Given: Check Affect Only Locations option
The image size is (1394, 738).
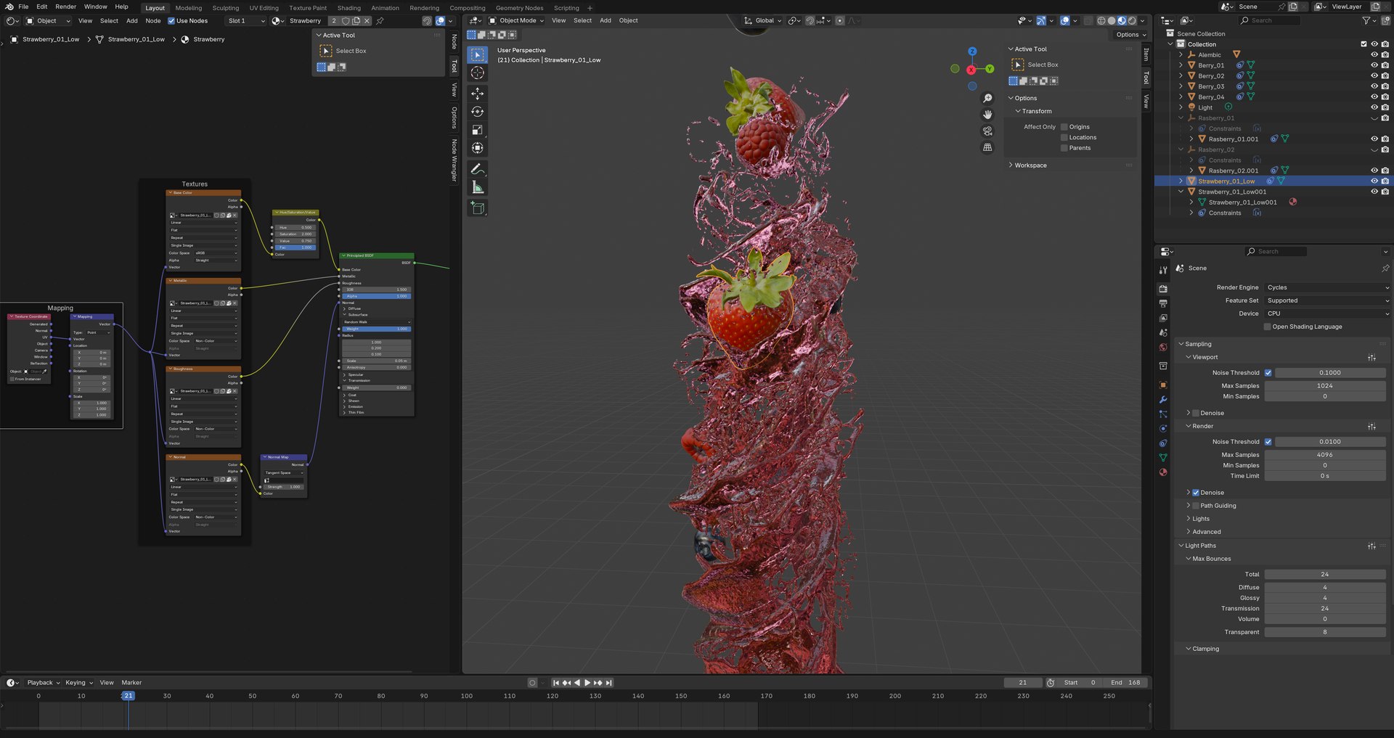Looking at the screenshot, I should click(1064, 138).
